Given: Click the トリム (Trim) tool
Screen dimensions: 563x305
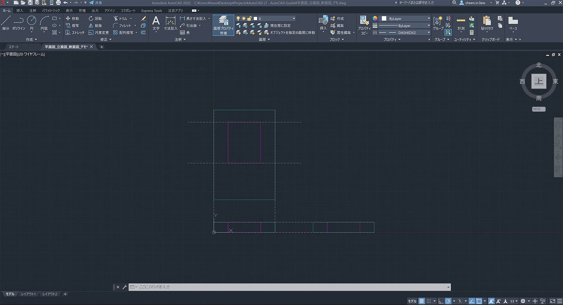Looking at the screenshot, I should [120, 18].
